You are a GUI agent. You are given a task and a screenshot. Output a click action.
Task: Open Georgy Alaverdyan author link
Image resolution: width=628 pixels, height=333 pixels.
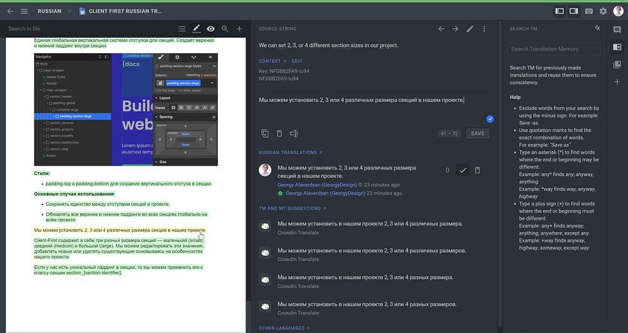click(317, 185)
